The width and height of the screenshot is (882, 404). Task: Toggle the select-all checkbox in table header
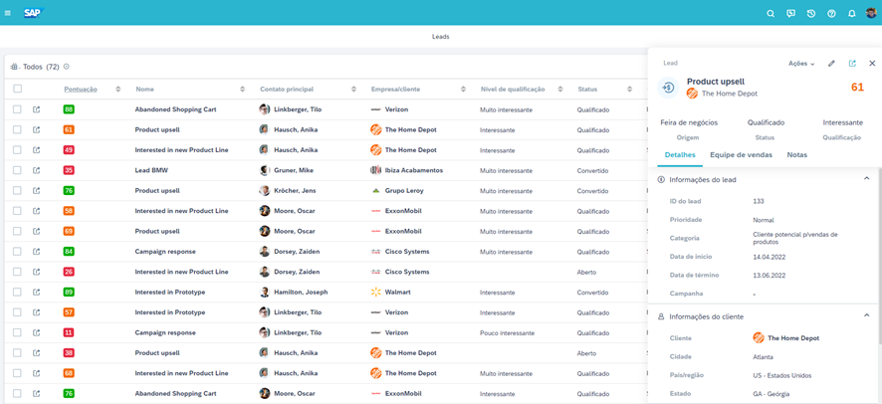tap(18, 89)
